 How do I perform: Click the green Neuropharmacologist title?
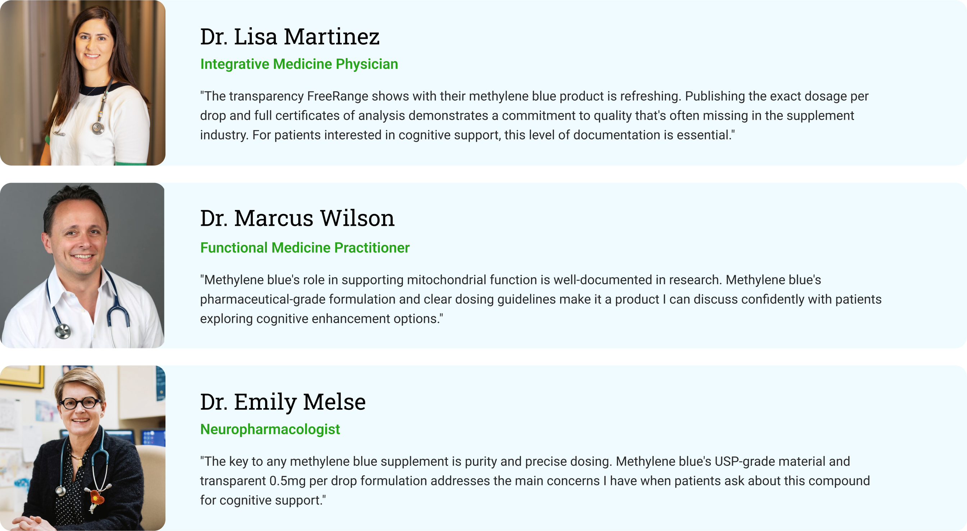pos(270,429)
